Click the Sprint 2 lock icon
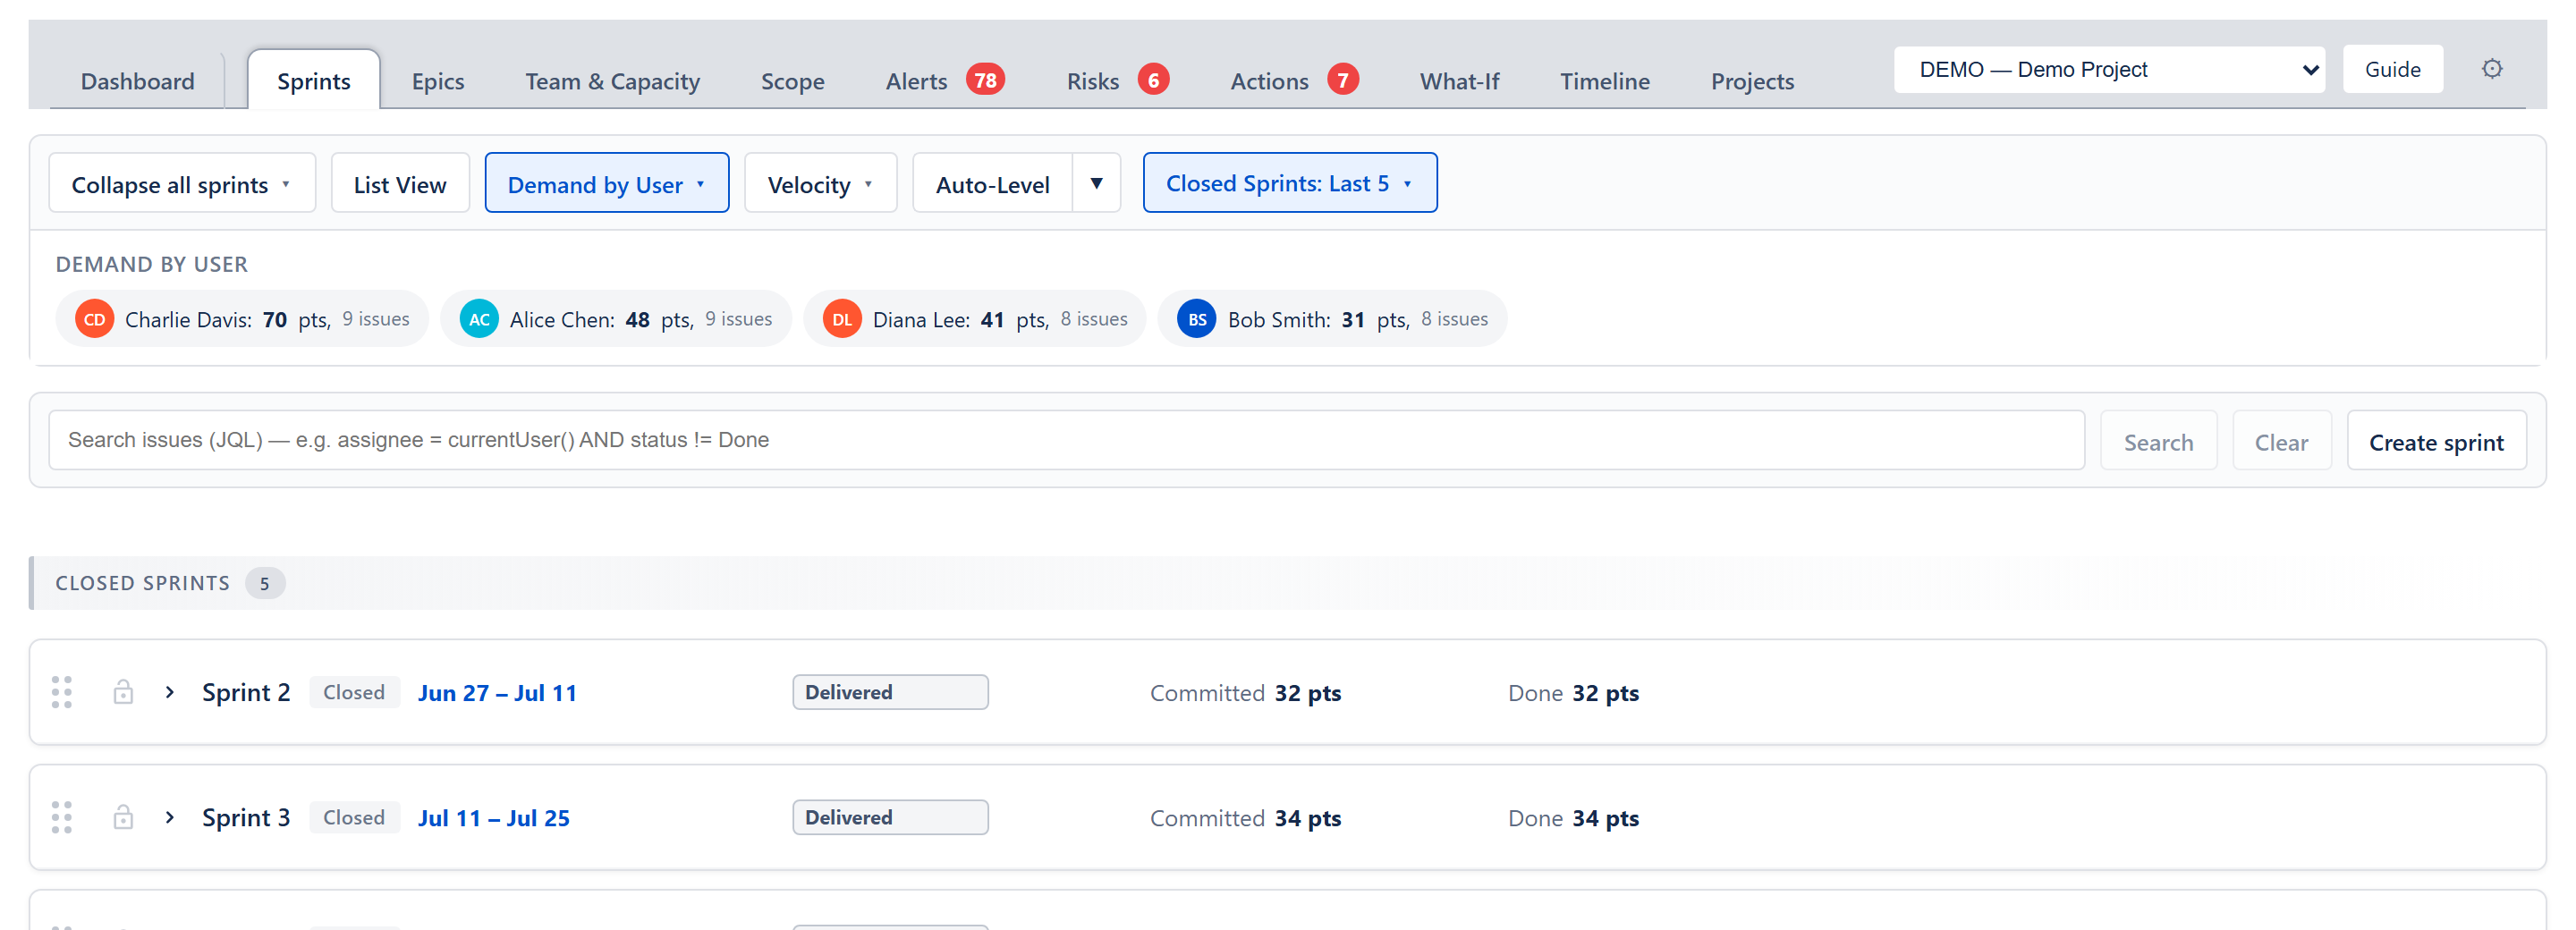 pos(123,692)
